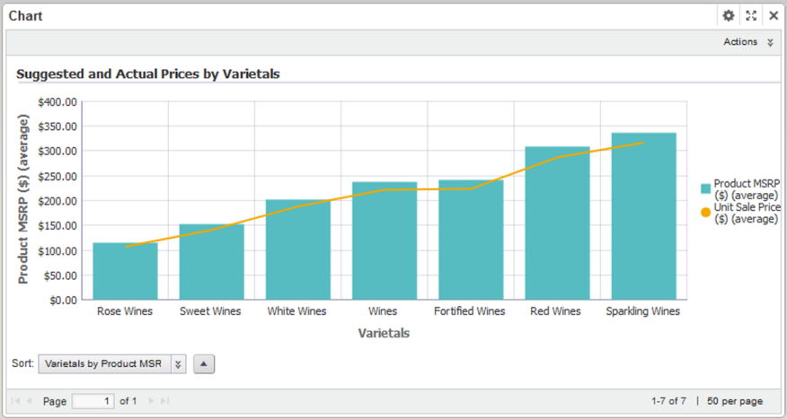
Task: Select the Fortified Wines bar
Action: click(x=471, y=240)
